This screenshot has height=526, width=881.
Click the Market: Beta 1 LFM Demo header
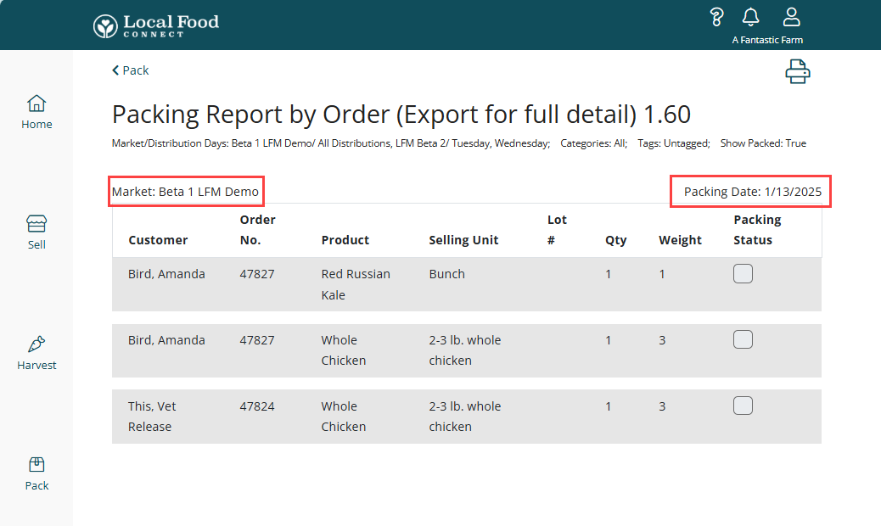(x=186, y=191)
